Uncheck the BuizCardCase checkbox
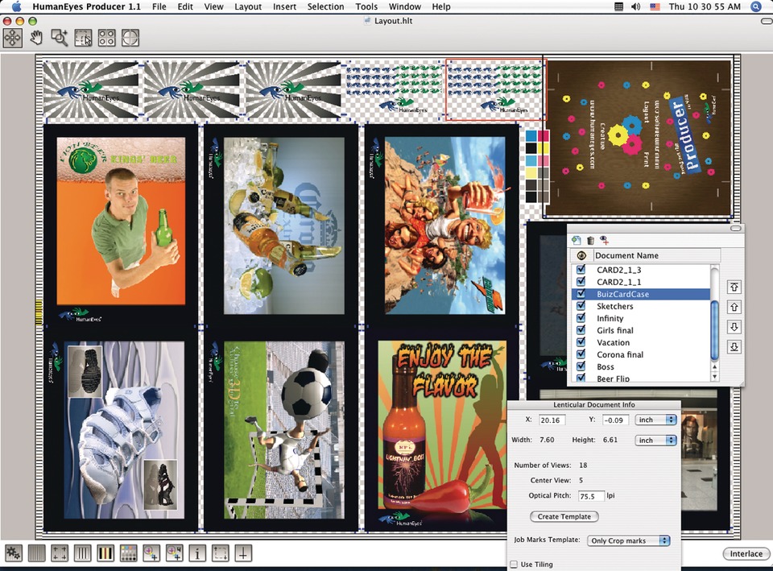 [x=581, y=293]
